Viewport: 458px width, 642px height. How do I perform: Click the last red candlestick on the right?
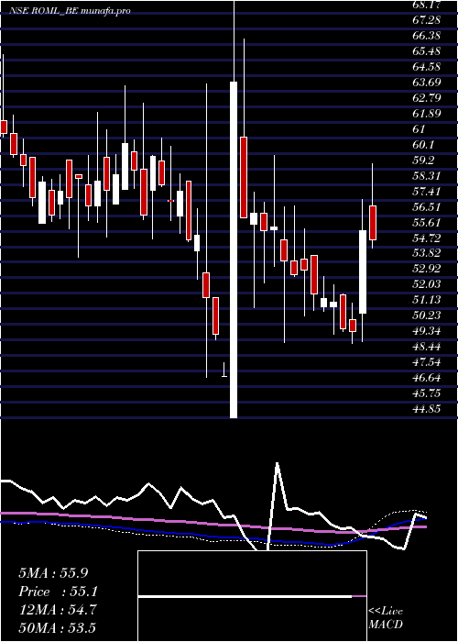coord(373,223)
